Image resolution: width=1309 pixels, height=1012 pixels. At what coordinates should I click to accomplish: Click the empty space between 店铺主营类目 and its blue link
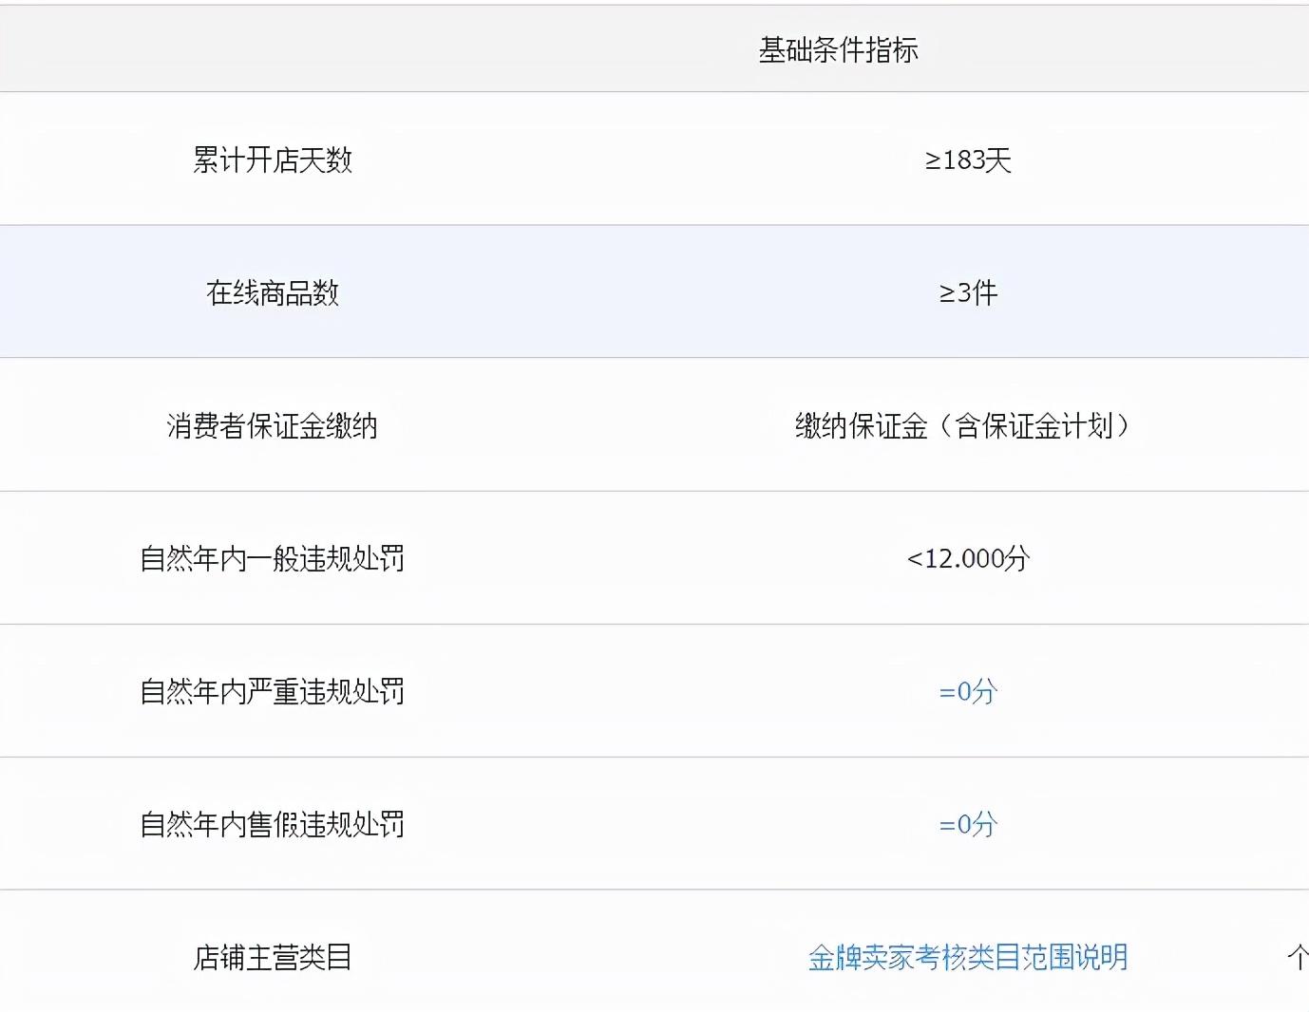(579, 957)
